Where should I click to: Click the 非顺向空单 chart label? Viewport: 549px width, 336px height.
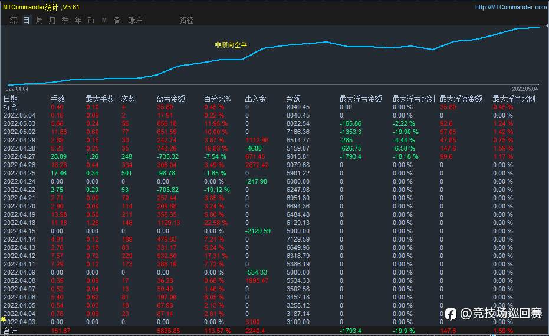[231, 45]
